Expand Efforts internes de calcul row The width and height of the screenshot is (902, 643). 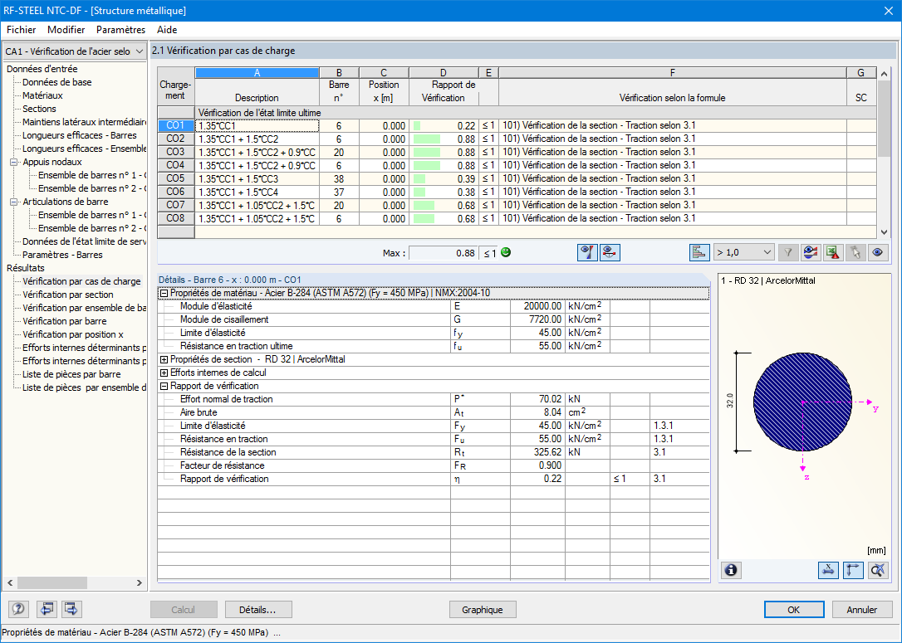coord(164,373)
